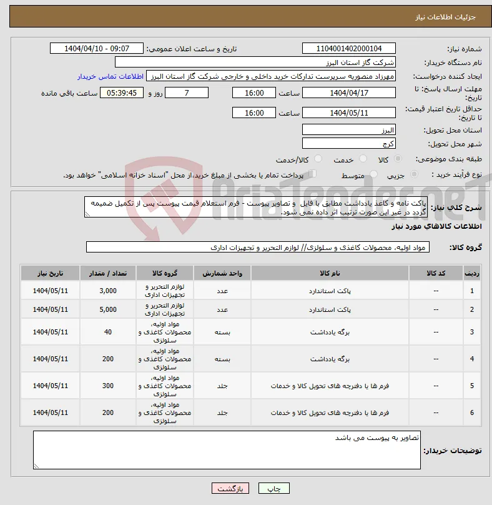Open the اطلاعات تماس خریدار link

[111, 76]
